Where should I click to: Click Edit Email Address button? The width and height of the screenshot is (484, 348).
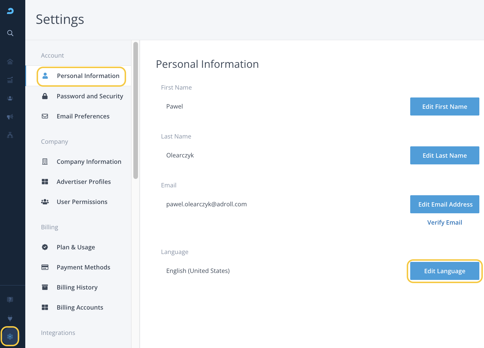click(x=444, y=204)
